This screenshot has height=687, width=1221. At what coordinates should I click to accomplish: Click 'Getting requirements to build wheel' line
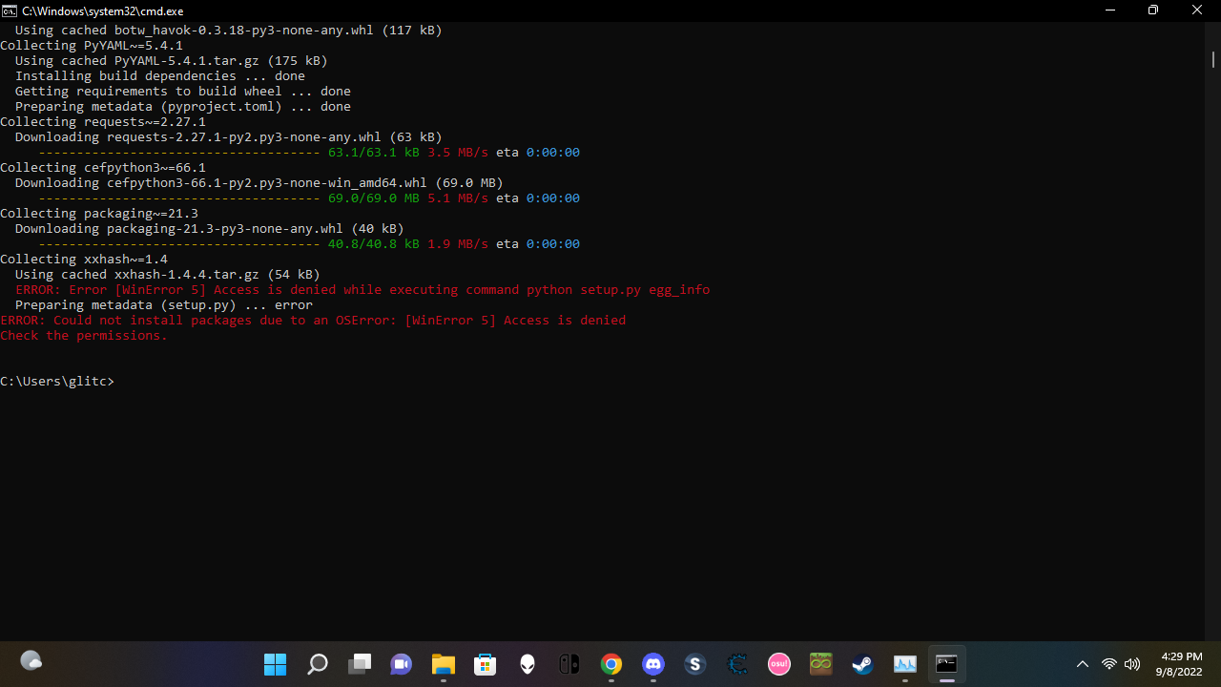click(183, 92)
